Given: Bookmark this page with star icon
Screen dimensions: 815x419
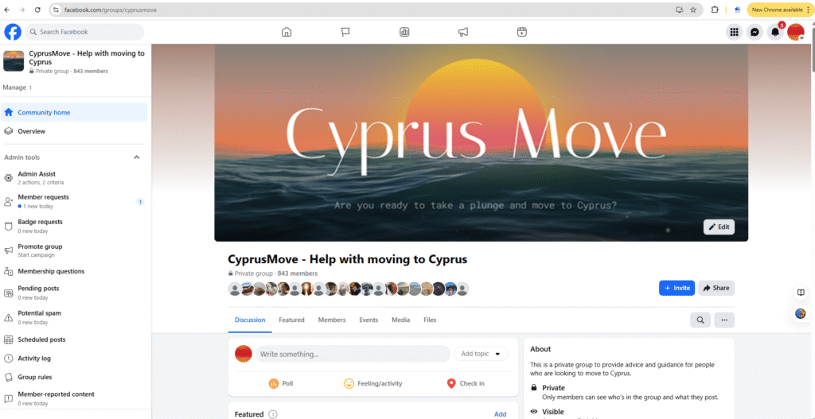Looking at the screenshot, I should coord(693,10).
